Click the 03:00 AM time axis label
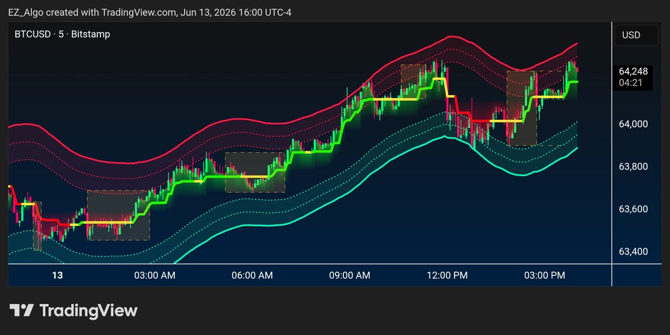 pos(155,275)
